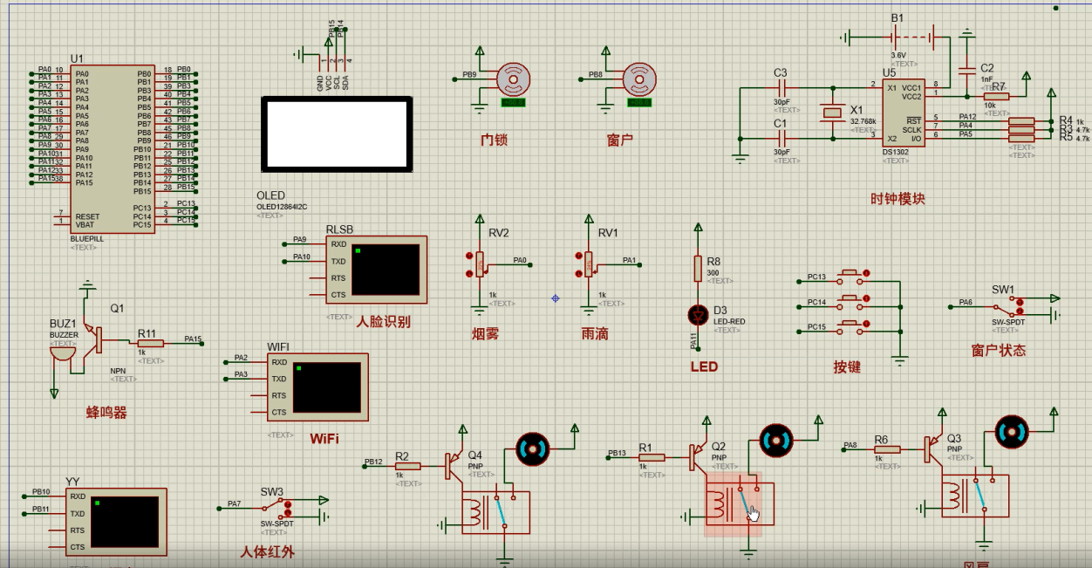This screenshot has width=1092, height=568.
Task: Click the OLED12864I2C part label
Action: point(283,207)
